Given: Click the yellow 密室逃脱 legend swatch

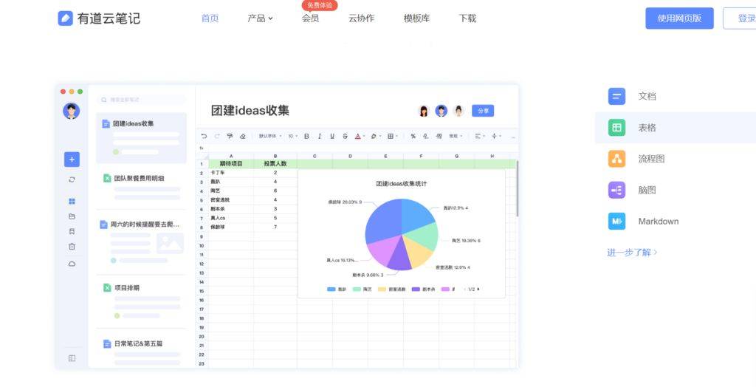Looking at the screenshot, I should point(382,289).
